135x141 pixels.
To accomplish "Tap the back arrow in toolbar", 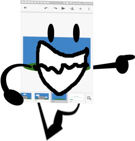I will pyautogui.click(x=25, y=8).
